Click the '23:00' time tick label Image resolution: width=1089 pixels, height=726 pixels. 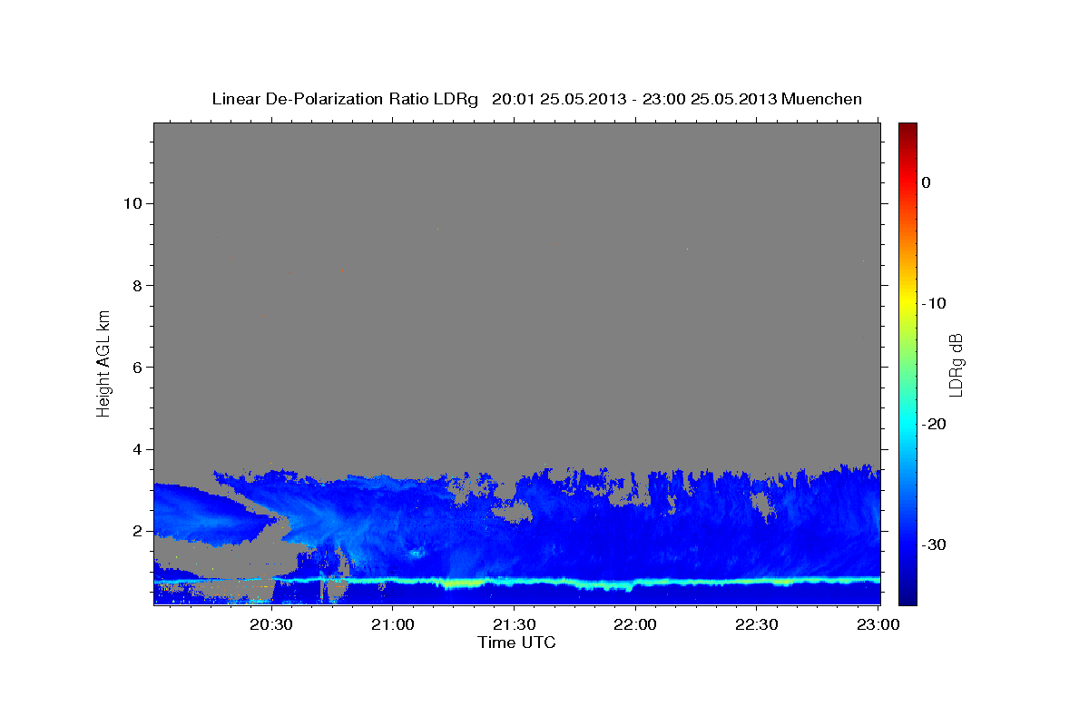click(x=878, y=624)
